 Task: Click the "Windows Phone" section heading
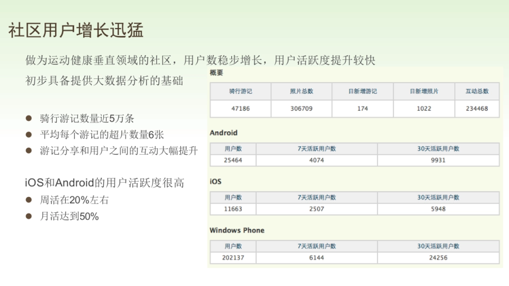click(237, 230)
